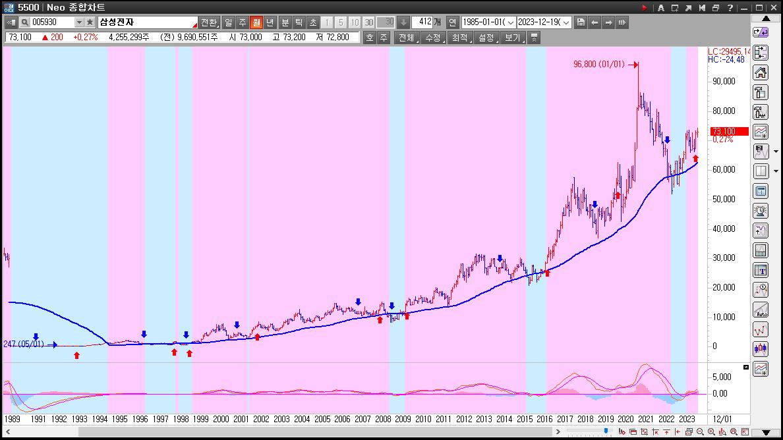This screenshot has height=440, width=783.
Task: Close the indicator sub-panel x button
Action: [x=746, y=367]
